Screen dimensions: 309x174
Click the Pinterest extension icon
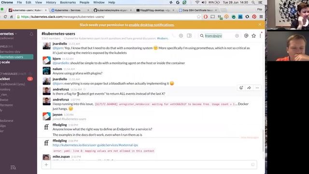click(254, 17)
